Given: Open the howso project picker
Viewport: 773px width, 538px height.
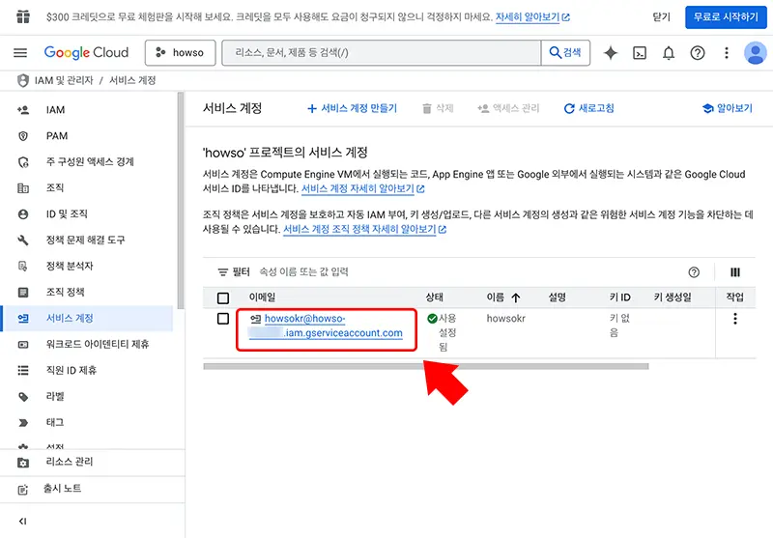Looking at the screenshot, I should pyautogui.click(x=180, y=53).
